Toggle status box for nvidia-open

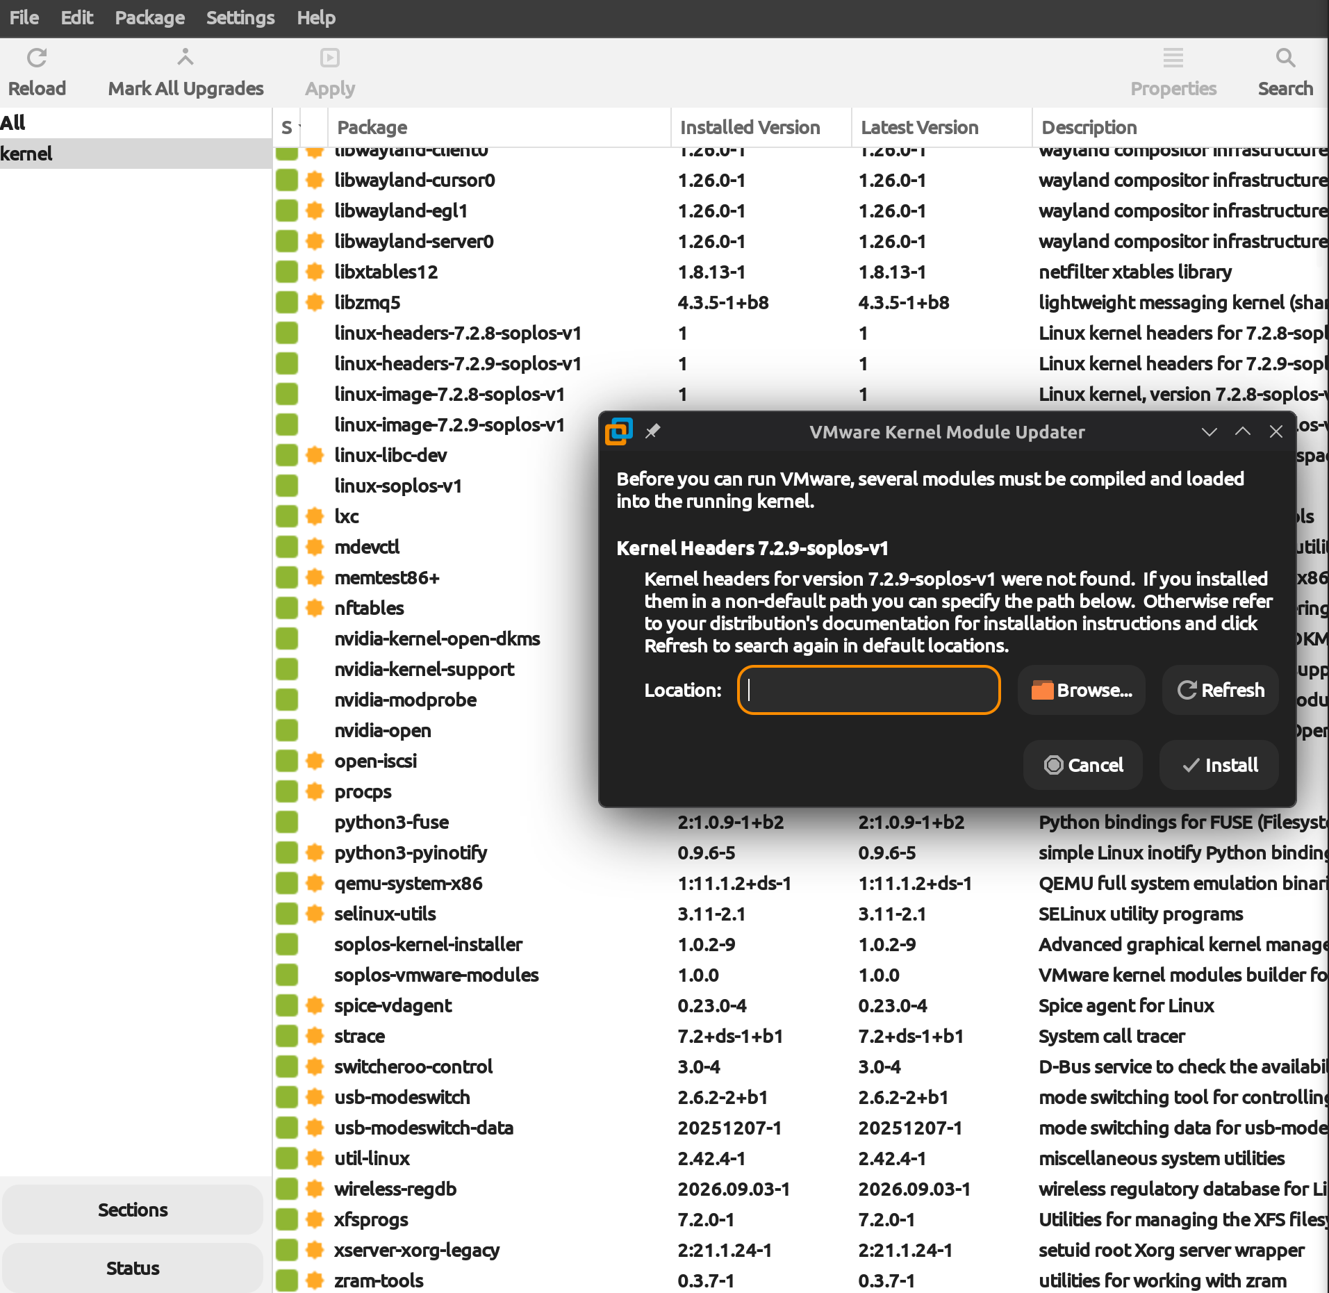[x=287, y=730]
